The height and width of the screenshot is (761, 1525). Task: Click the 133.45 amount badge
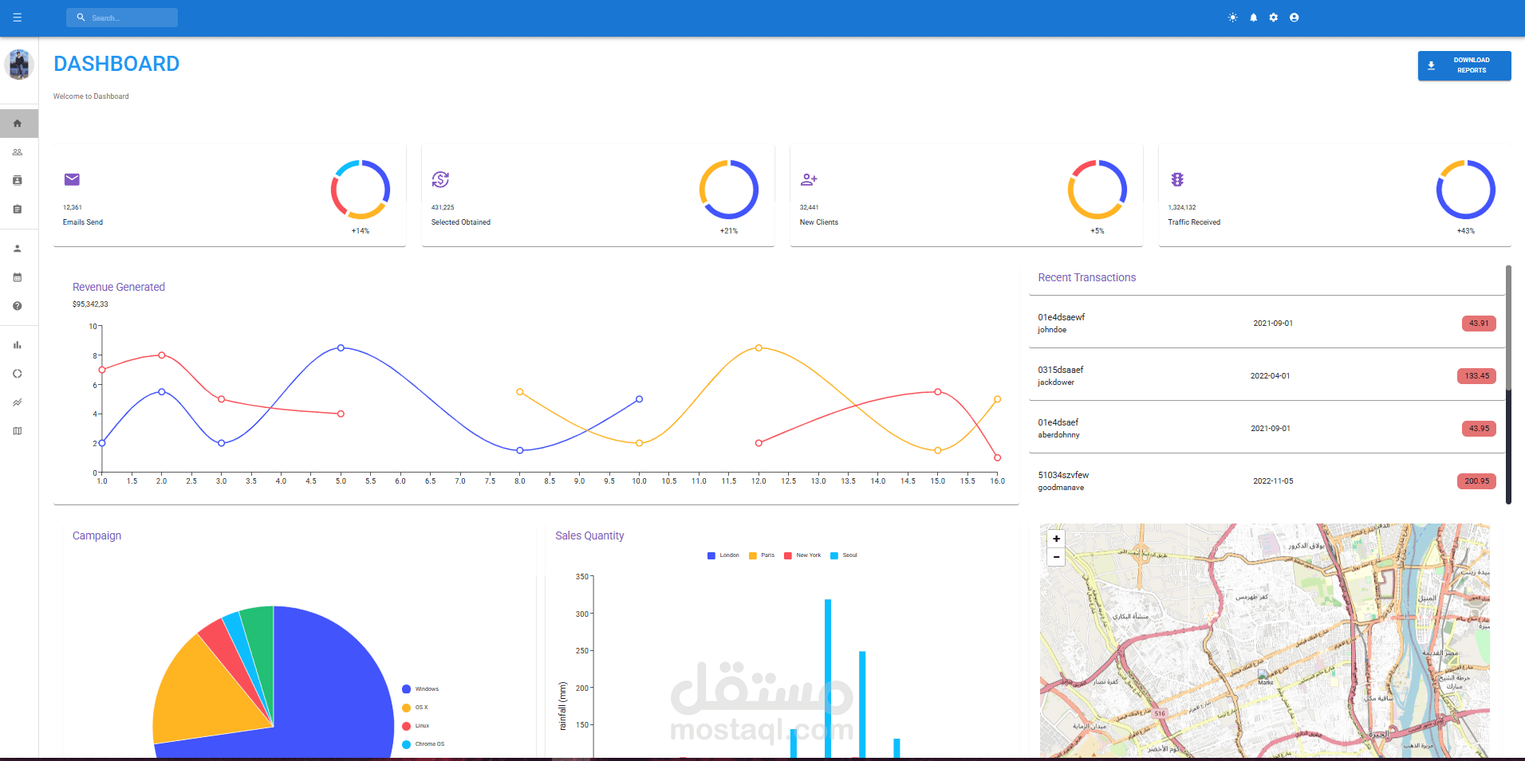pos(1476,376)
